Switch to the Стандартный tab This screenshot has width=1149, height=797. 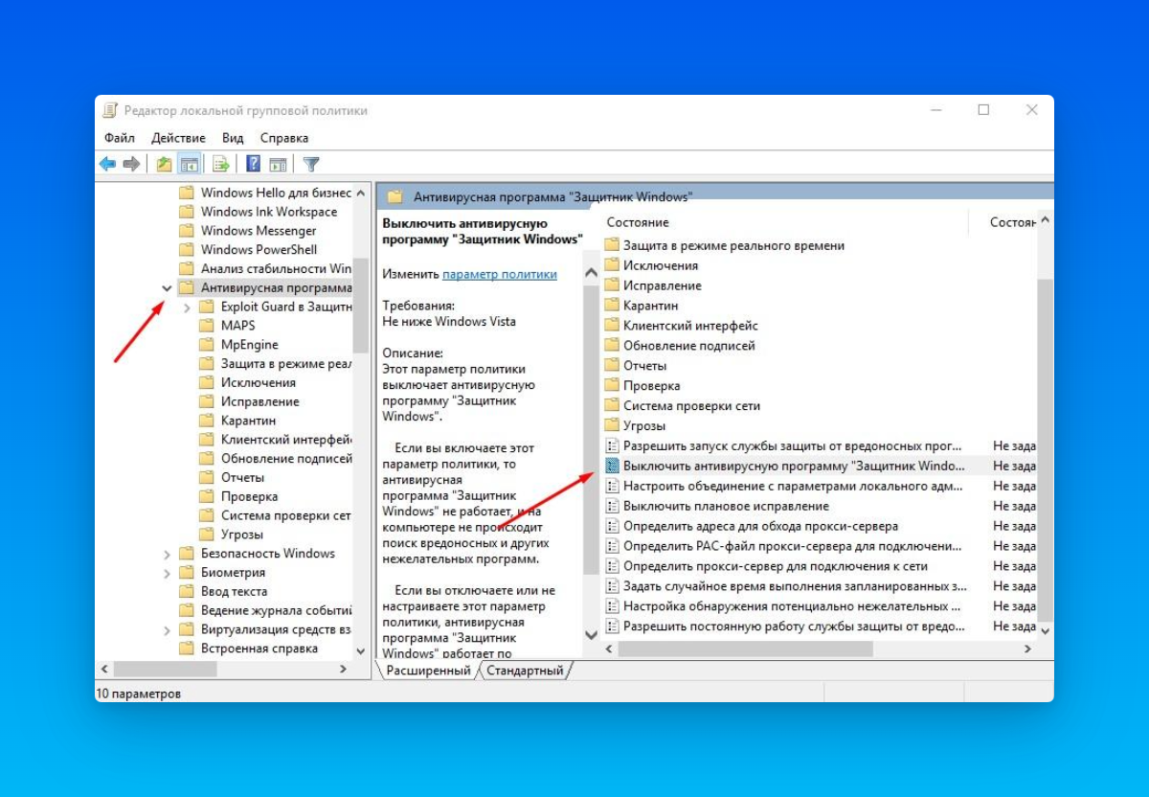tap(525, 671)
